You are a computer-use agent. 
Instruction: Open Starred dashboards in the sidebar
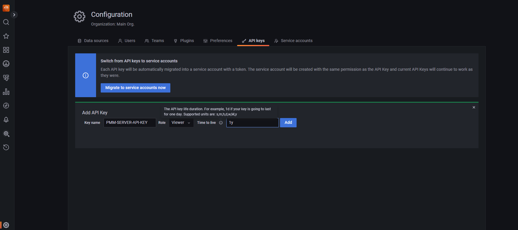[x=6, y=36]
